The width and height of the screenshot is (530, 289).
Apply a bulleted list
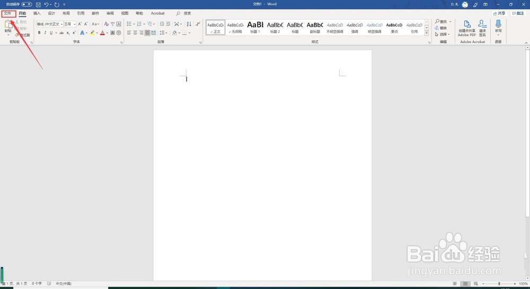[x=129, y=24]
